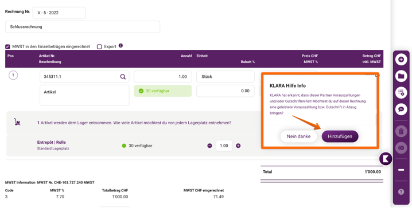Screen dimensions: 412x208
Task: Click the Standard Lagerplatz label
Action: [x=53, y=148]
